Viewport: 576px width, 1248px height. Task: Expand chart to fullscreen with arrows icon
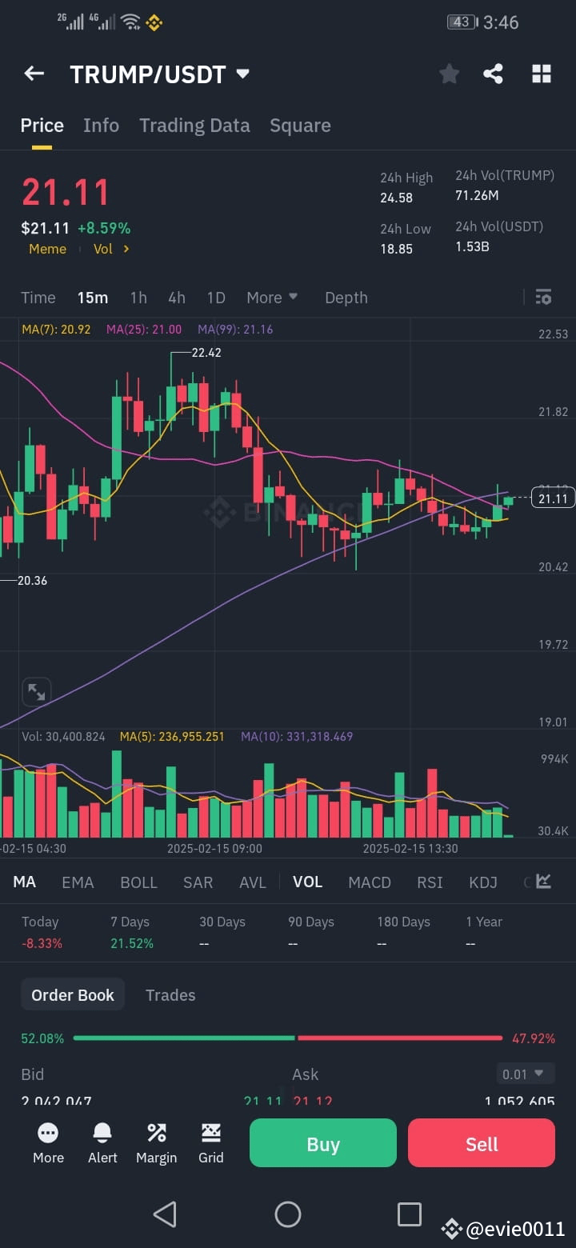[36, 691]
